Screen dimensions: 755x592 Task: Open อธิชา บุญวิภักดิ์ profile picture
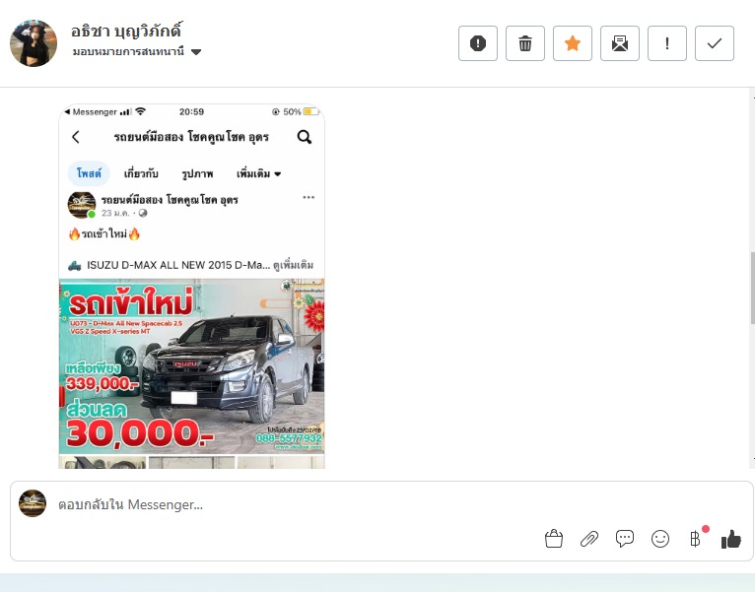34,43
